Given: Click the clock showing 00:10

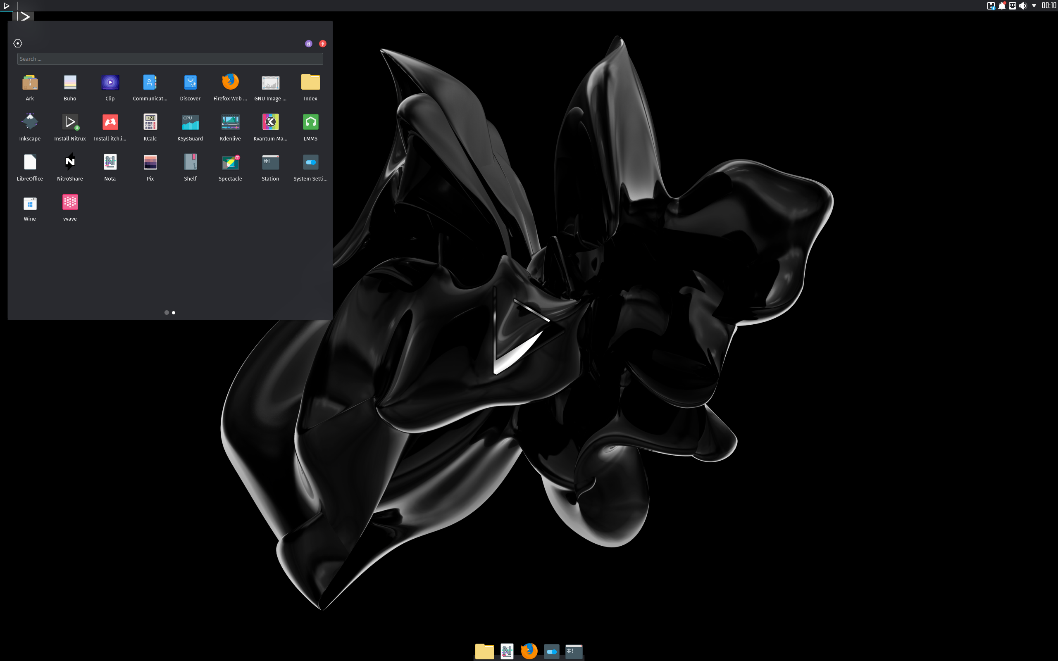Looking at the screenshot, I should point(1048,6).
